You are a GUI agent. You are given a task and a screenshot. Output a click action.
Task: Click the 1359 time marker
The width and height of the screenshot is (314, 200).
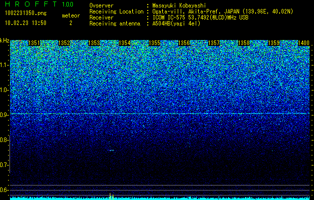tap(274, 43)
